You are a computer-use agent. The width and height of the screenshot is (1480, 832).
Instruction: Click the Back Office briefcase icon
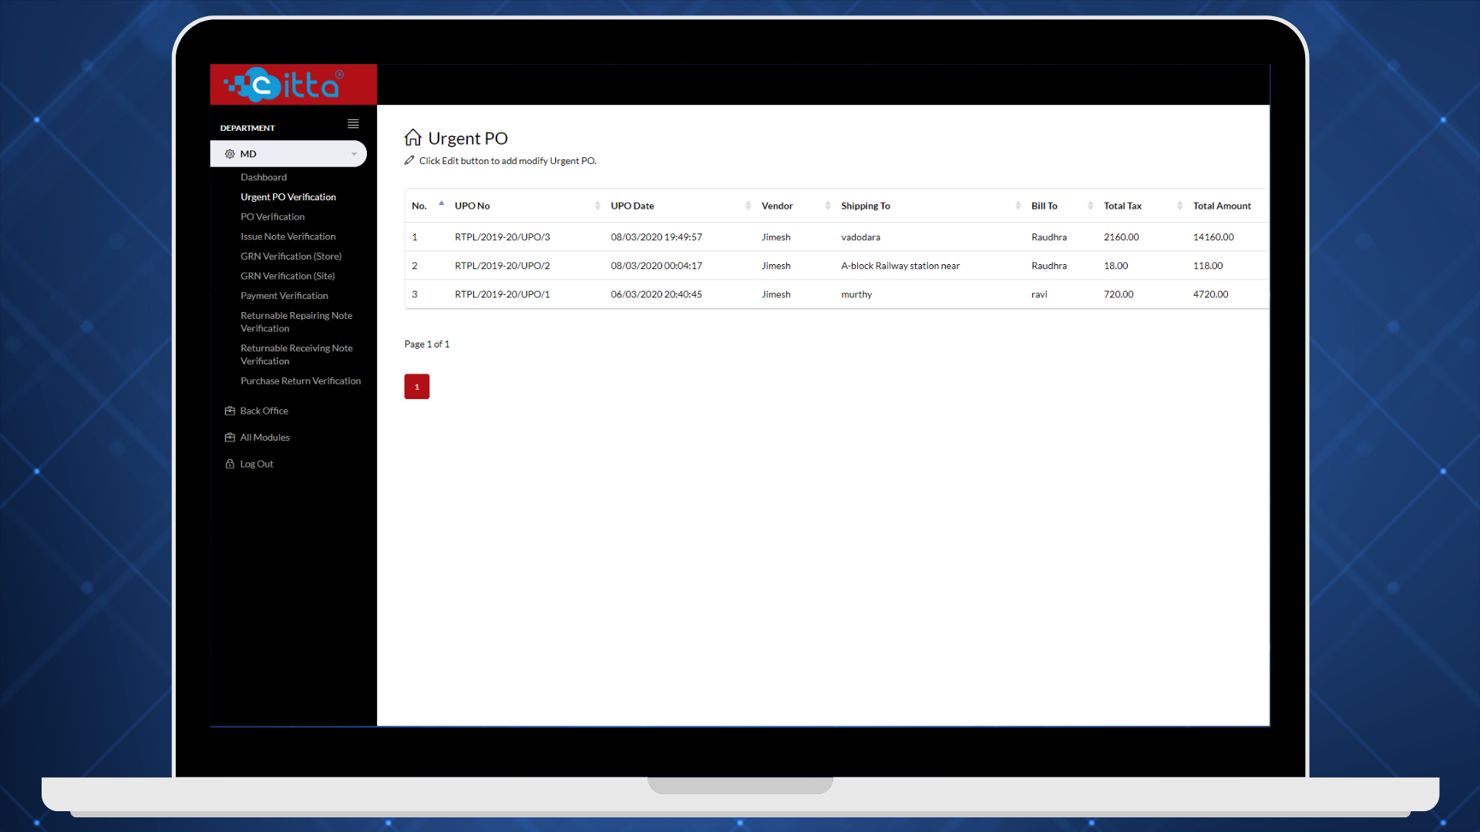230,411
